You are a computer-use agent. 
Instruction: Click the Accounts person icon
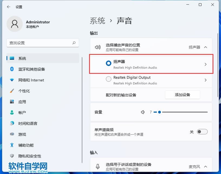12,112
